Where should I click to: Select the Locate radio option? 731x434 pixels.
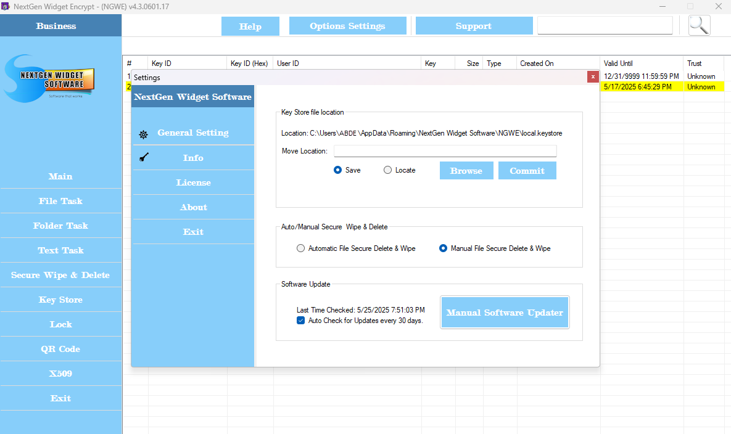[387, 170]
